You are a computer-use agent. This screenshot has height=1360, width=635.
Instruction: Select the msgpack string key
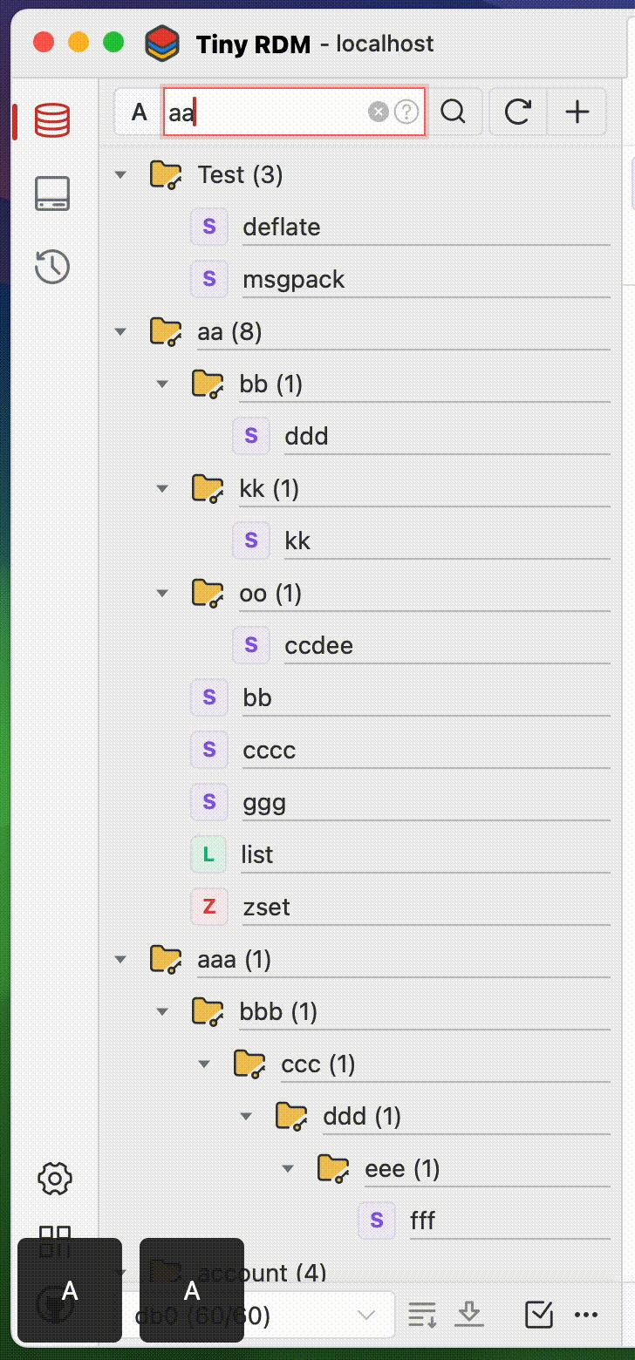point(293,280)
